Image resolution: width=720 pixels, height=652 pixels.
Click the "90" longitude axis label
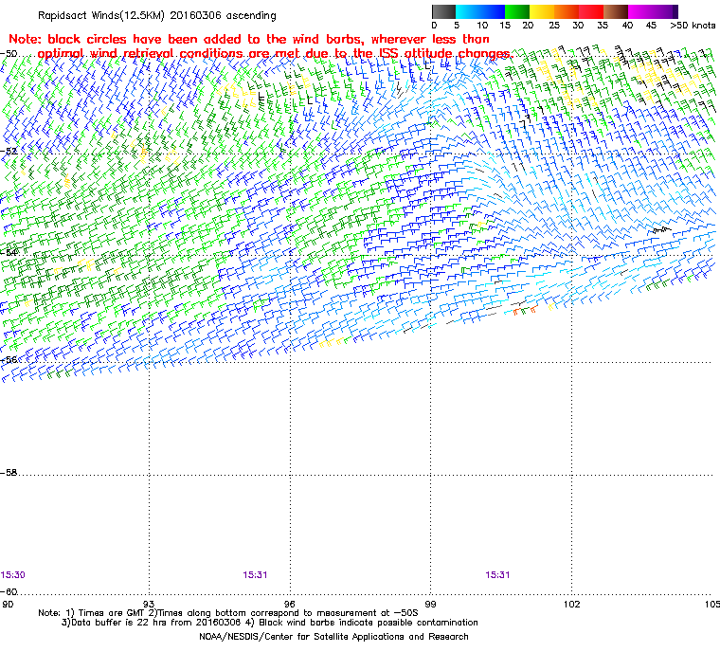pos(8,604)
